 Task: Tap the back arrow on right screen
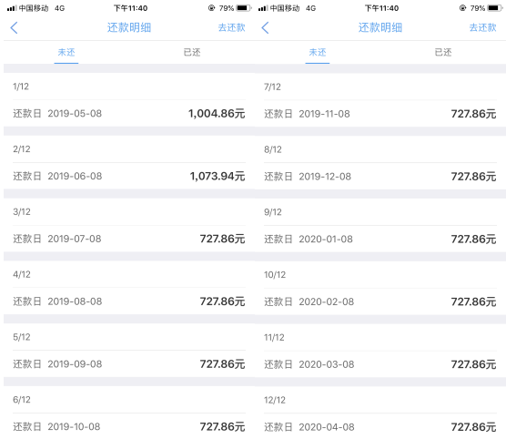(265, 28)
